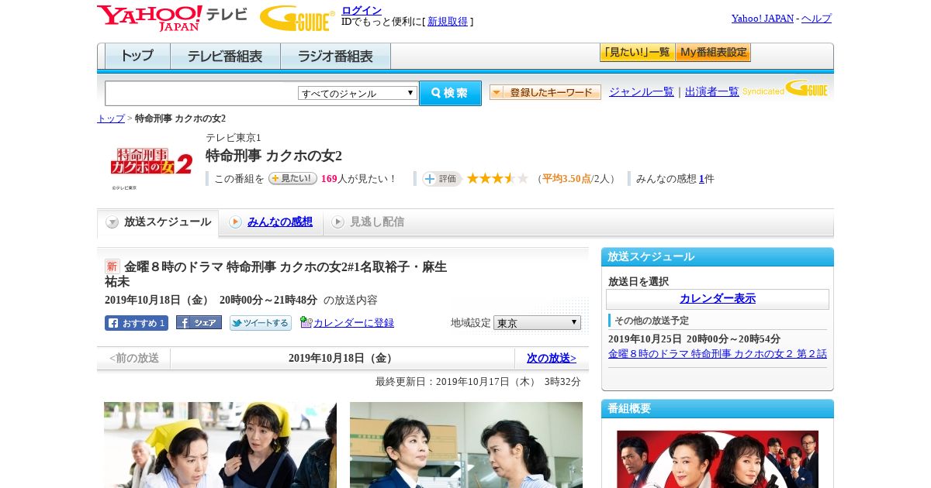Click the 169人が見たい! count text

[358, 179]
